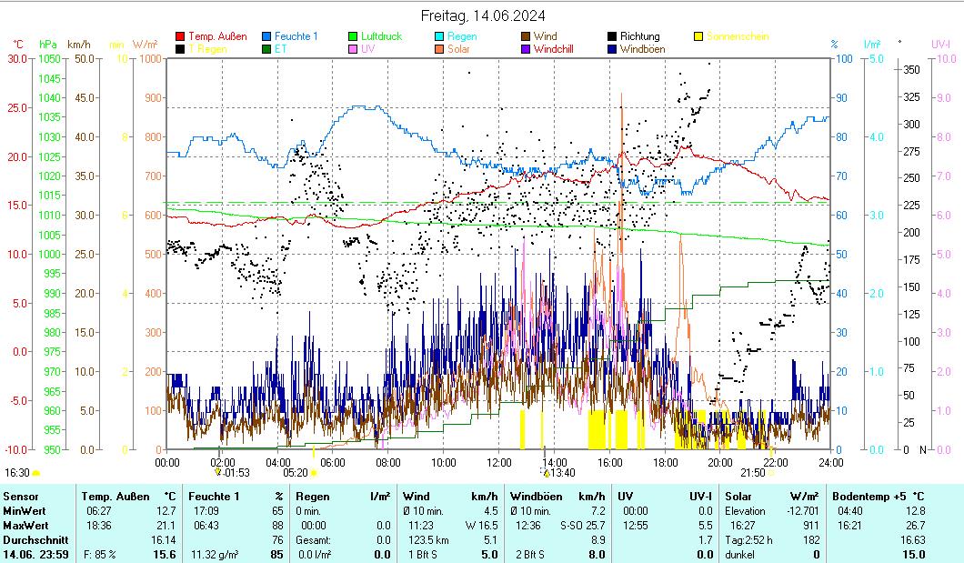Click the yellow icon beside 16:30
This screenshot has width=964, height=563.
click(36, 473)
